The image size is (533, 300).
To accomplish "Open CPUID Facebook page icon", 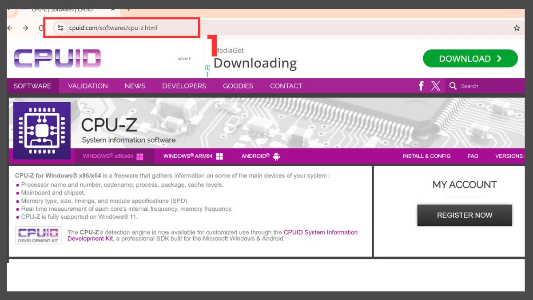I will coord(421,86).
